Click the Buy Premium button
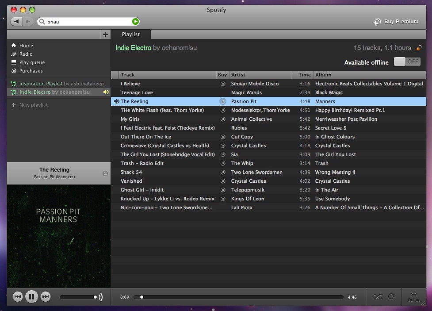Viewport: 432px width, 311px height. tap(396, 21)
